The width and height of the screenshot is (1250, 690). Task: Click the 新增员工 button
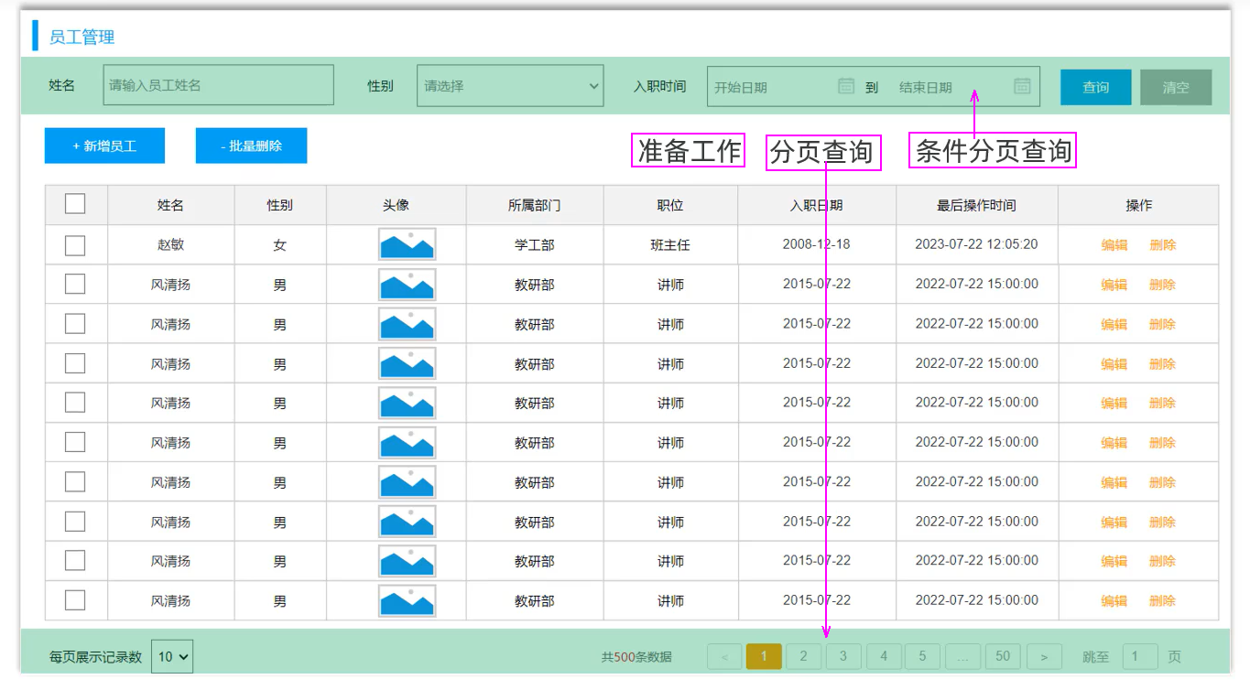(104, 146)
